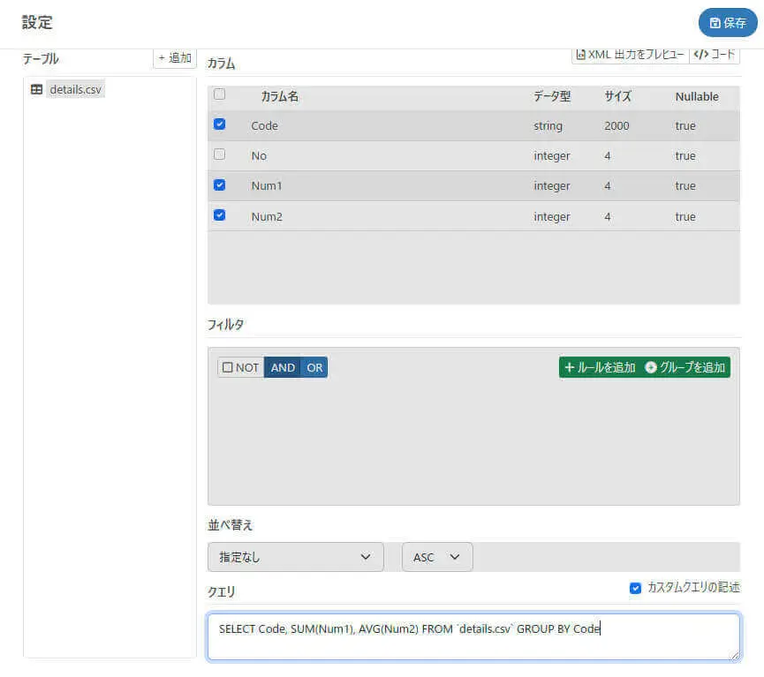The width and height of the screenshot is (764, 677).
Task: Add a filter group with グループを追加
Action: click(x=685, y=367)
